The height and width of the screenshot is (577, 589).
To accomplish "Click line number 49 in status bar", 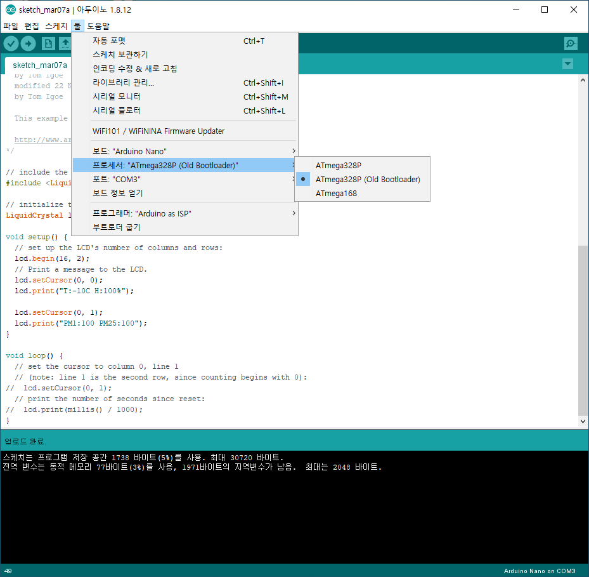I will coord(8,571).
